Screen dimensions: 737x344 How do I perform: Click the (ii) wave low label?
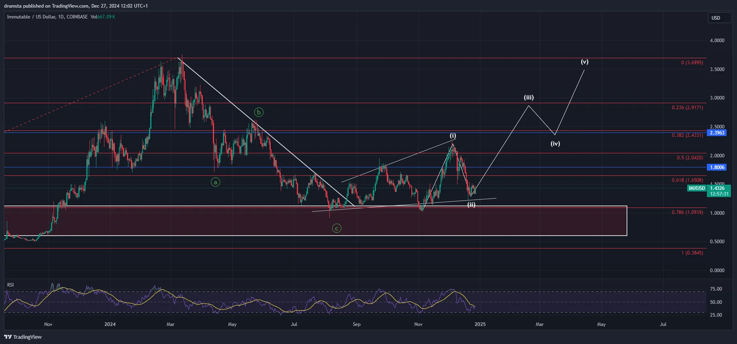[x=471, y=205]
